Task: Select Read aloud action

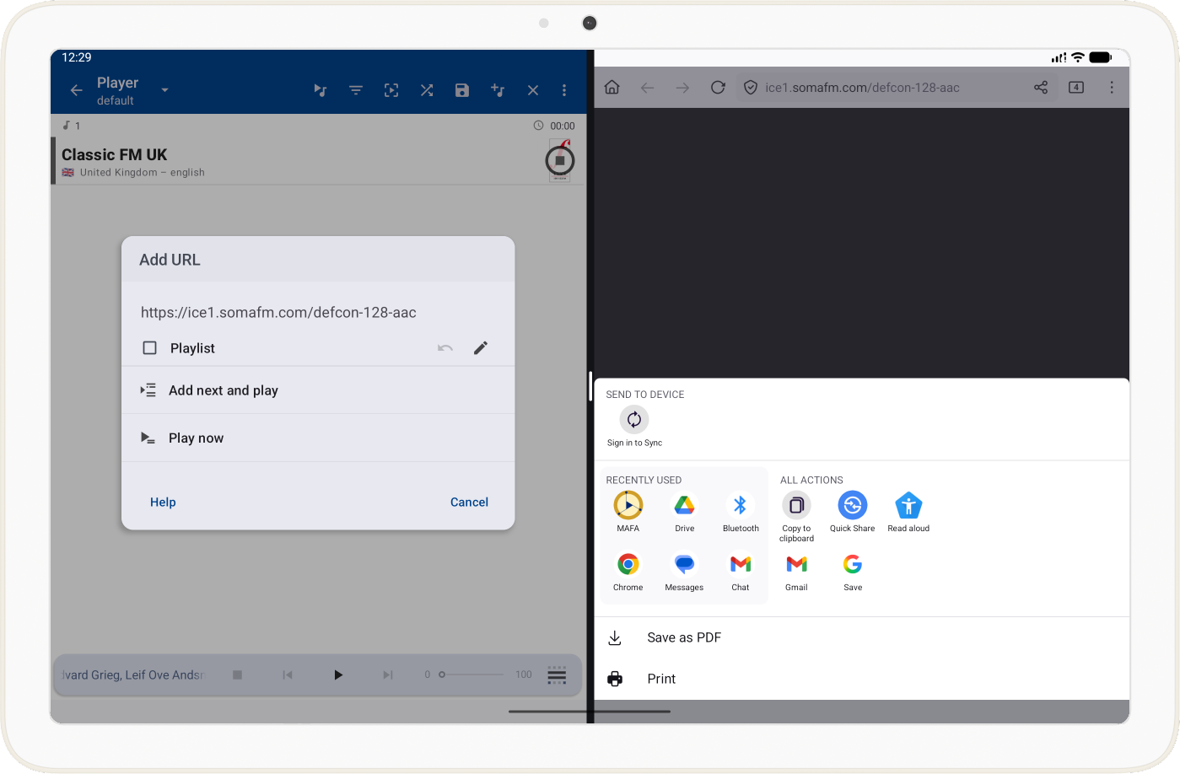Action: [908, 506]
